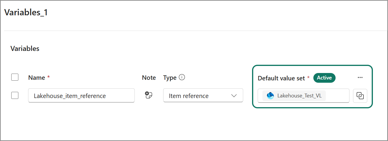Click the Type column header text
Viewport: 388px width, 141px height.
click(170, 78)
